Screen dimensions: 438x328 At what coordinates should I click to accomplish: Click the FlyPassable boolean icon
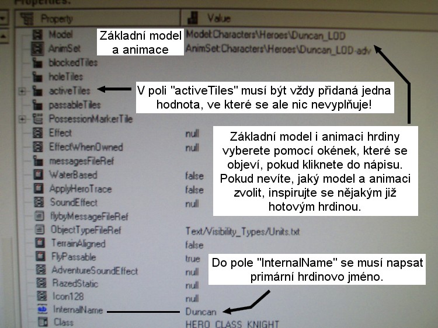[x=40, y=256]
